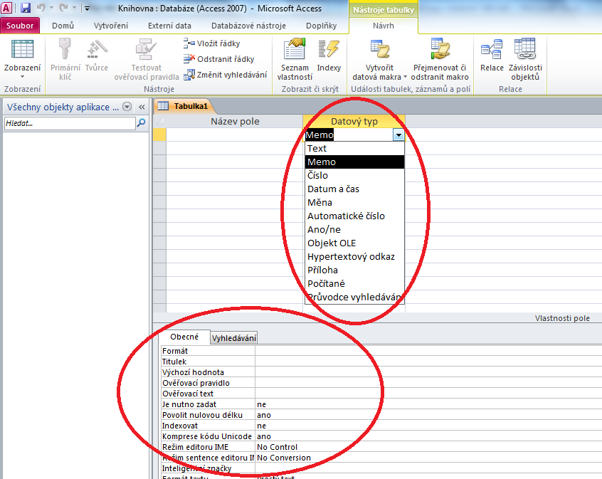Collapse the navigation pane with double chevron
Viewport: 602px width, 479px height.
tap(142, 107)
